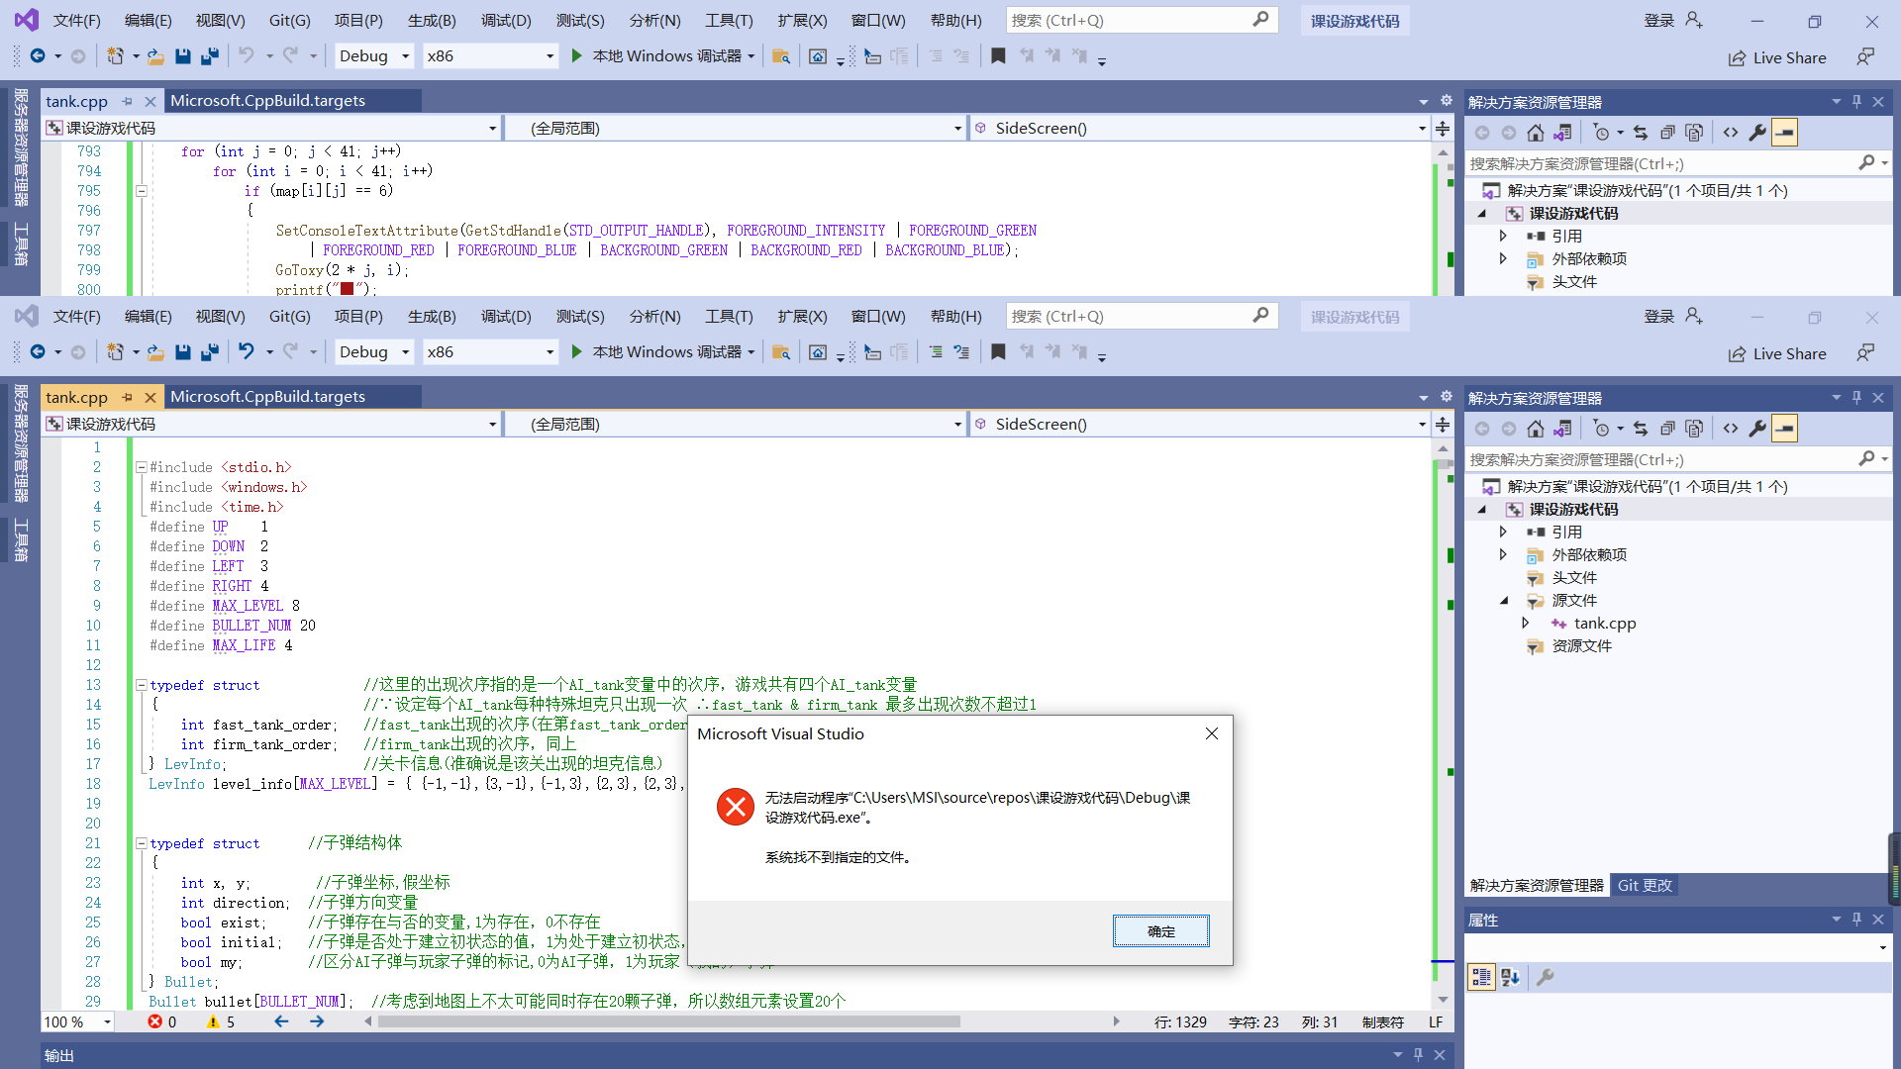Click front Solution Explorer search field
The width and height of the screenshot is (1901, 1069).
(1677, 460)
